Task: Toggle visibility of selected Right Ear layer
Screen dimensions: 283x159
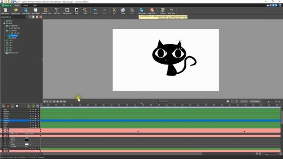Action: [30, 121]
